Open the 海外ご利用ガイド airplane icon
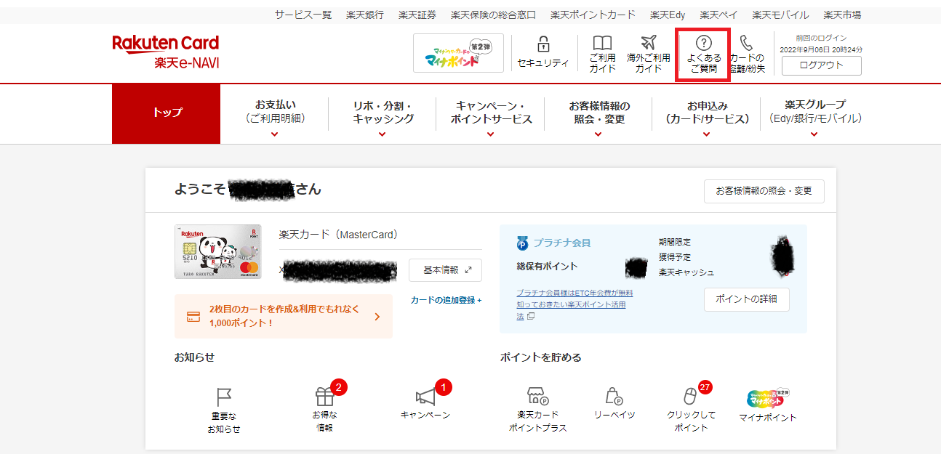The image size is (941, 454). tap(648, 43)
